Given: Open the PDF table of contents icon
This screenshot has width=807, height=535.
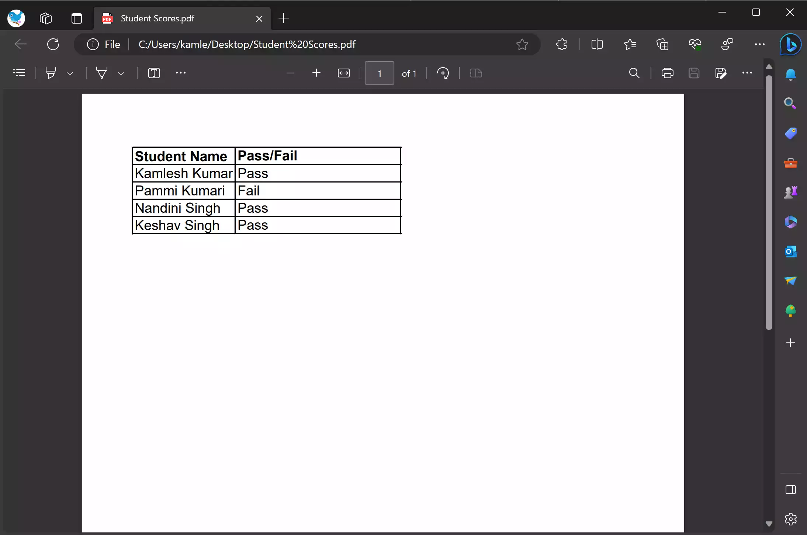Looking at the screenshot, I should (x=19, y=73).
